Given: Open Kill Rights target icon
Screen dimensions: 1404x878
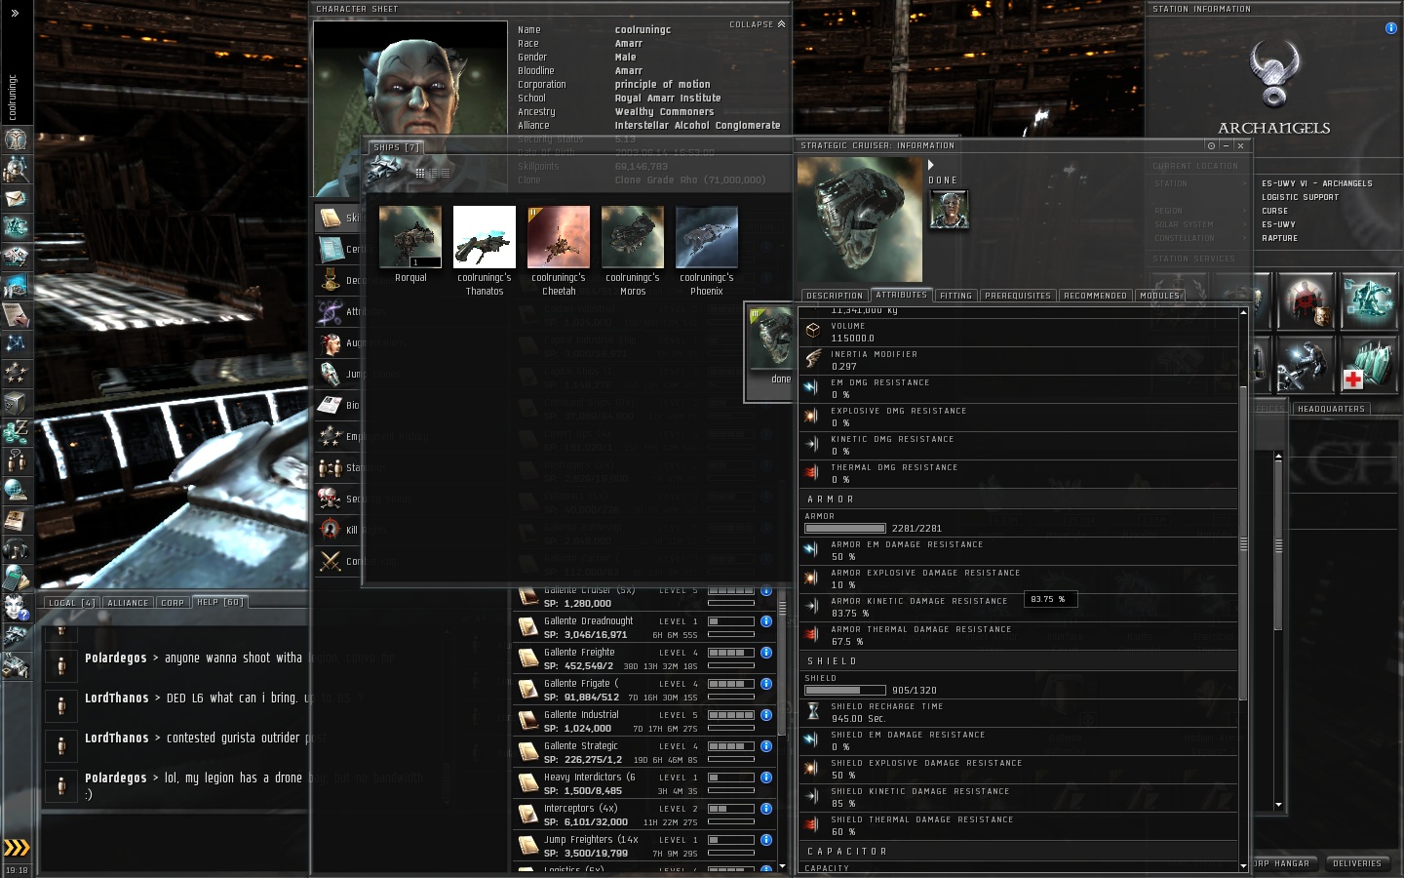Looking at the screenshot, I should (330, 530).
